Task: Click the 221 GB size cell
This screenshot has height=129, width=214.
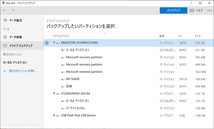Action: point(200,50)
